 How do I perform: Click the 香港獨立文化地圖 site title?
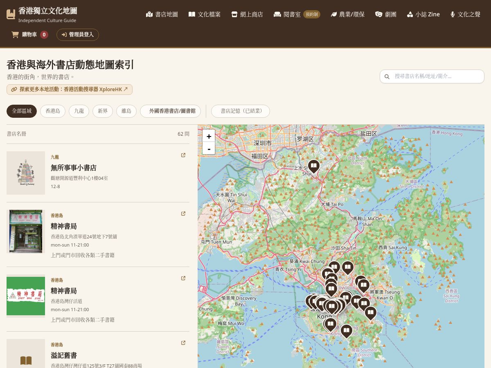pos(48,11)
